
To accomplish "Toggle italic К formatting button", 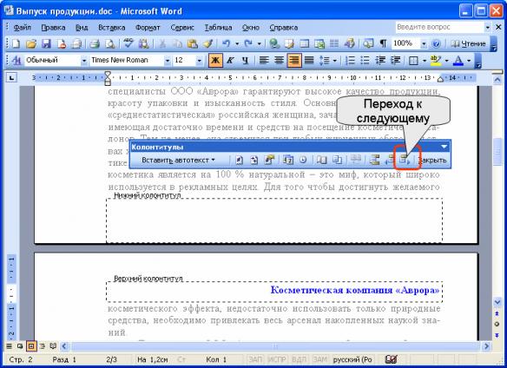I will [x=230, y=60].
